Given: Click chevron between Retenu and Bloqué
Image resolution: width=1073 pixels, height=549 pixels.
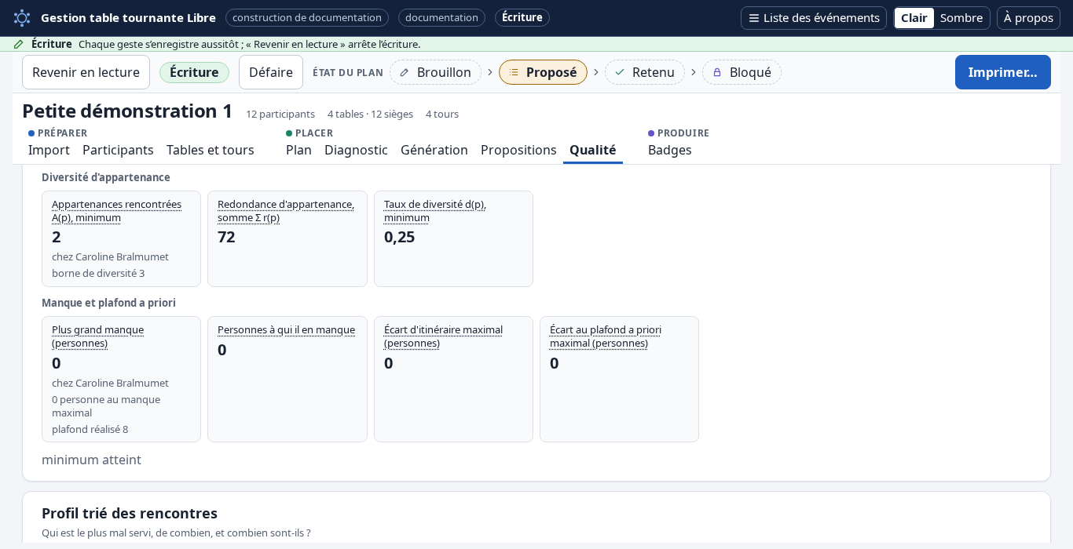Looking at the screenshot, I should pos(694,72).
